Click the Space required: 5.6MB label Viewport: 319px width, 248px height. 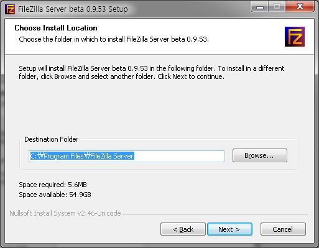[x=53, y=185]
